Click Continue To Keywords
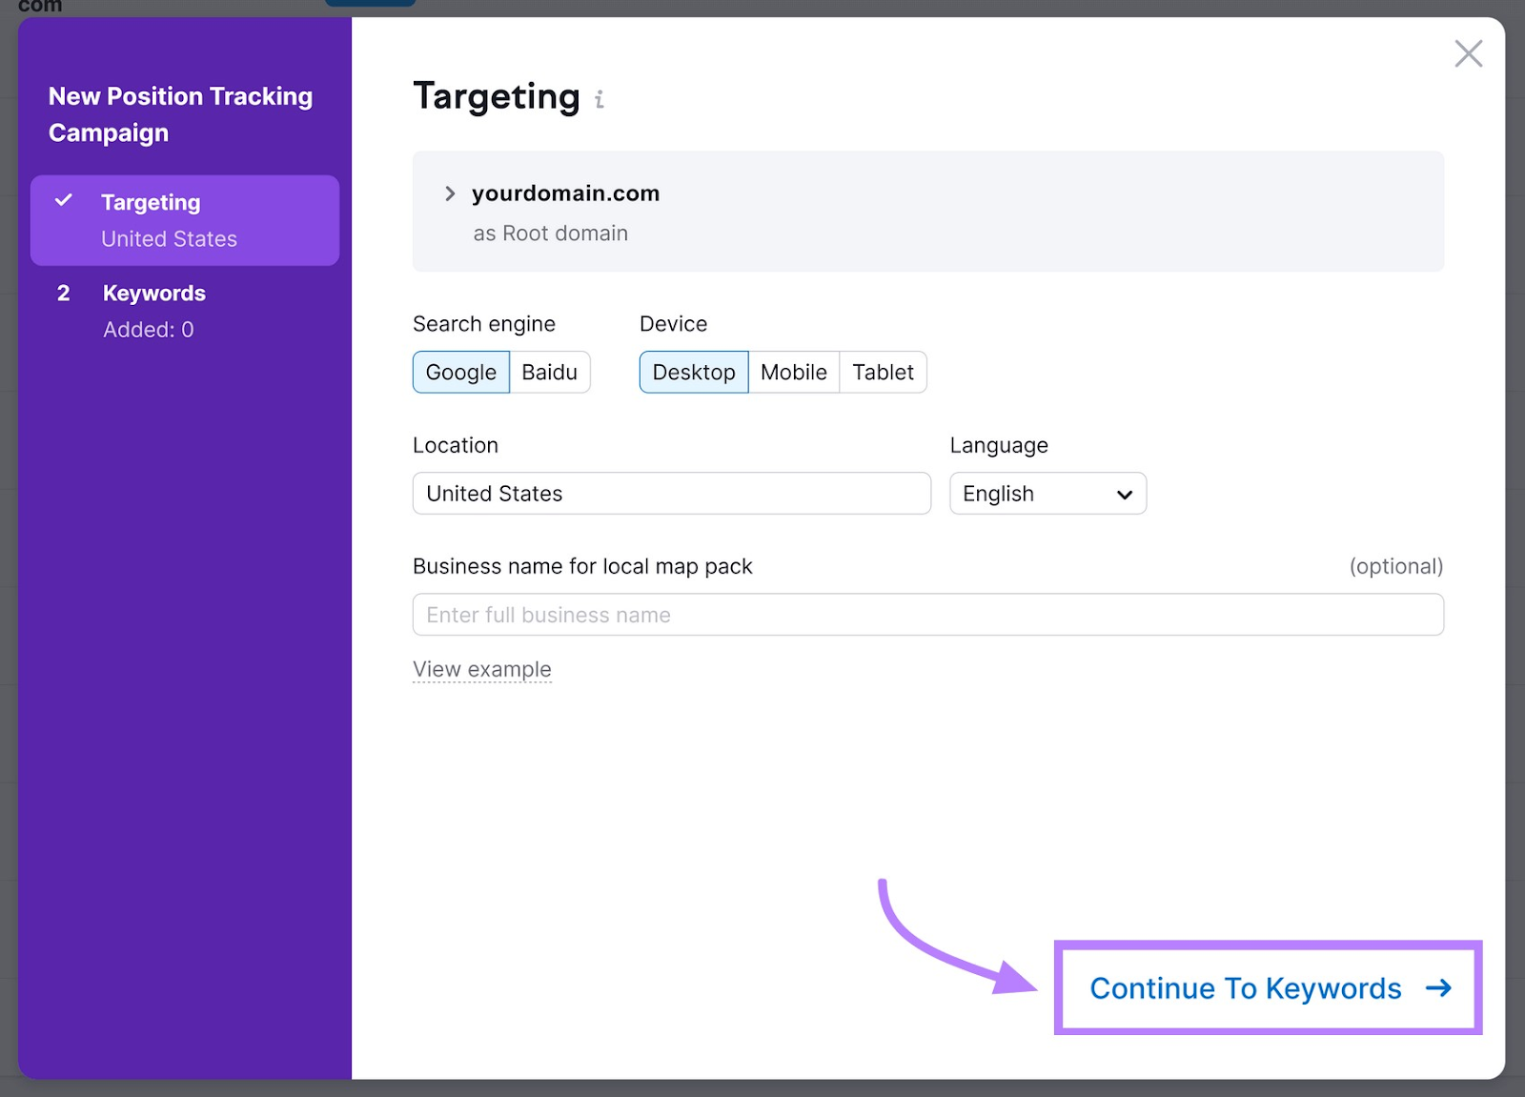1525x1097 pixels. (1245, 988)
